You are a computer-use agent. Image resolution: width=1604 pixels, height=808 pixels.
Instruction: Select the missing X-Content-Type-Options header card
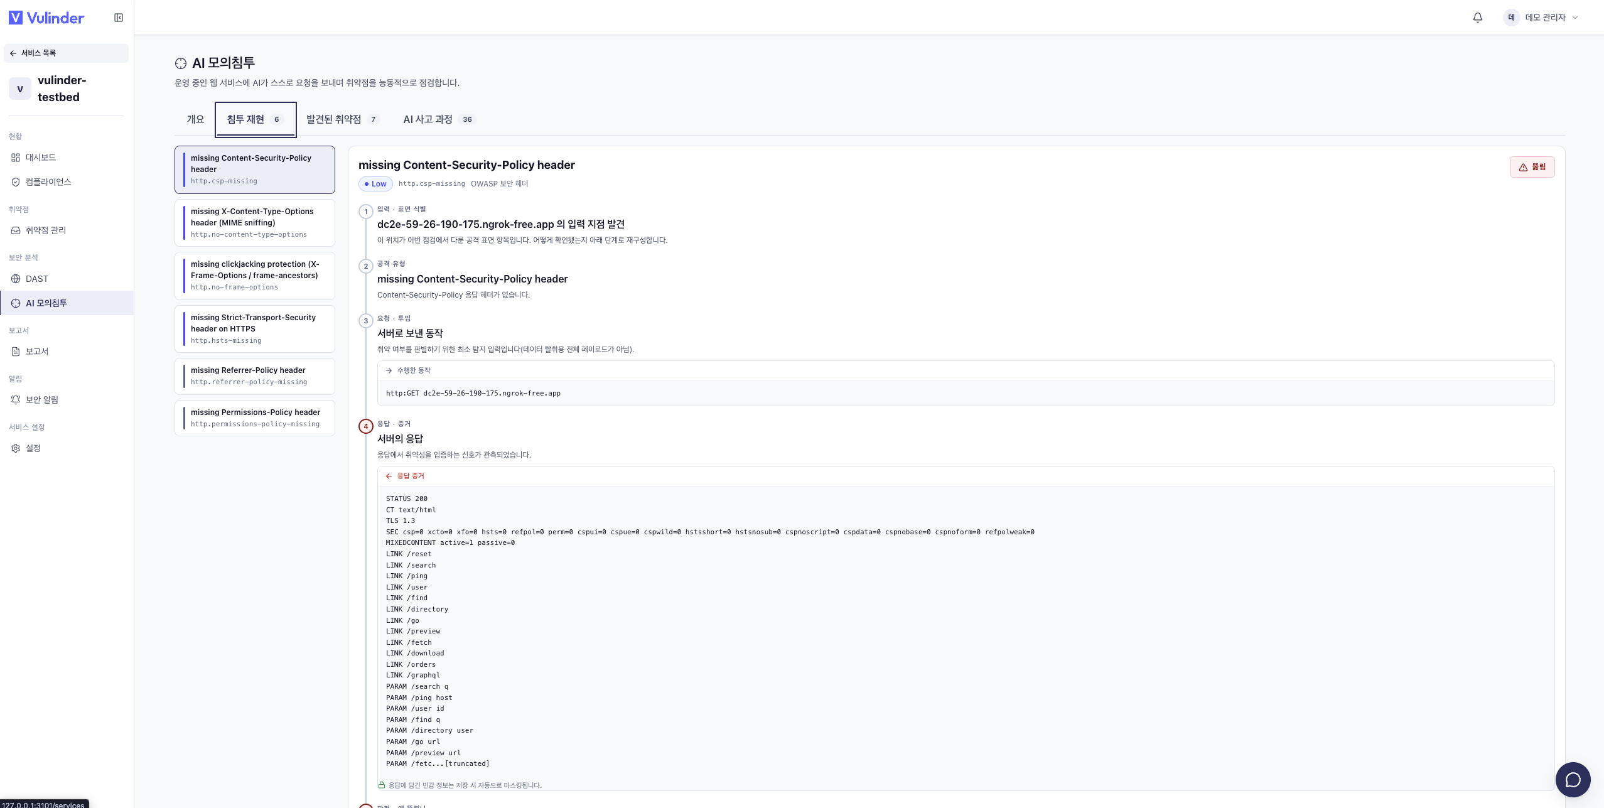(255, 223)
